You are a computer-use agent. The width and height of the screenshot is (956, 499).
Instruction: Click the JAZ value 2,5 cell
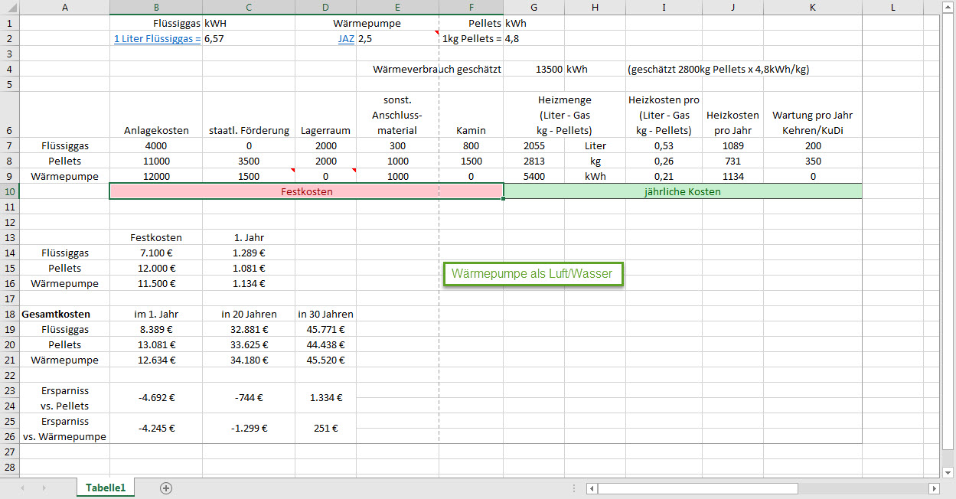(x=397, y=38)
